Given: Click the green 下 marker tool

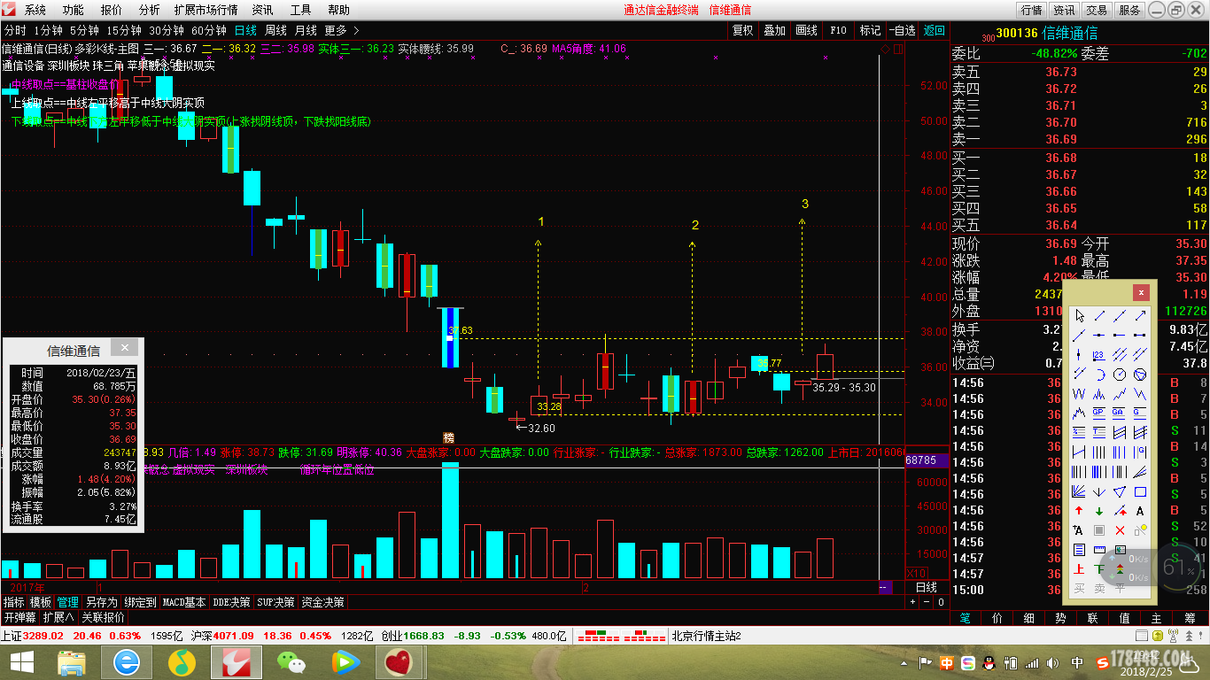Looking at the screenshot, I should pyautogui.click(x=1099, y=569).
